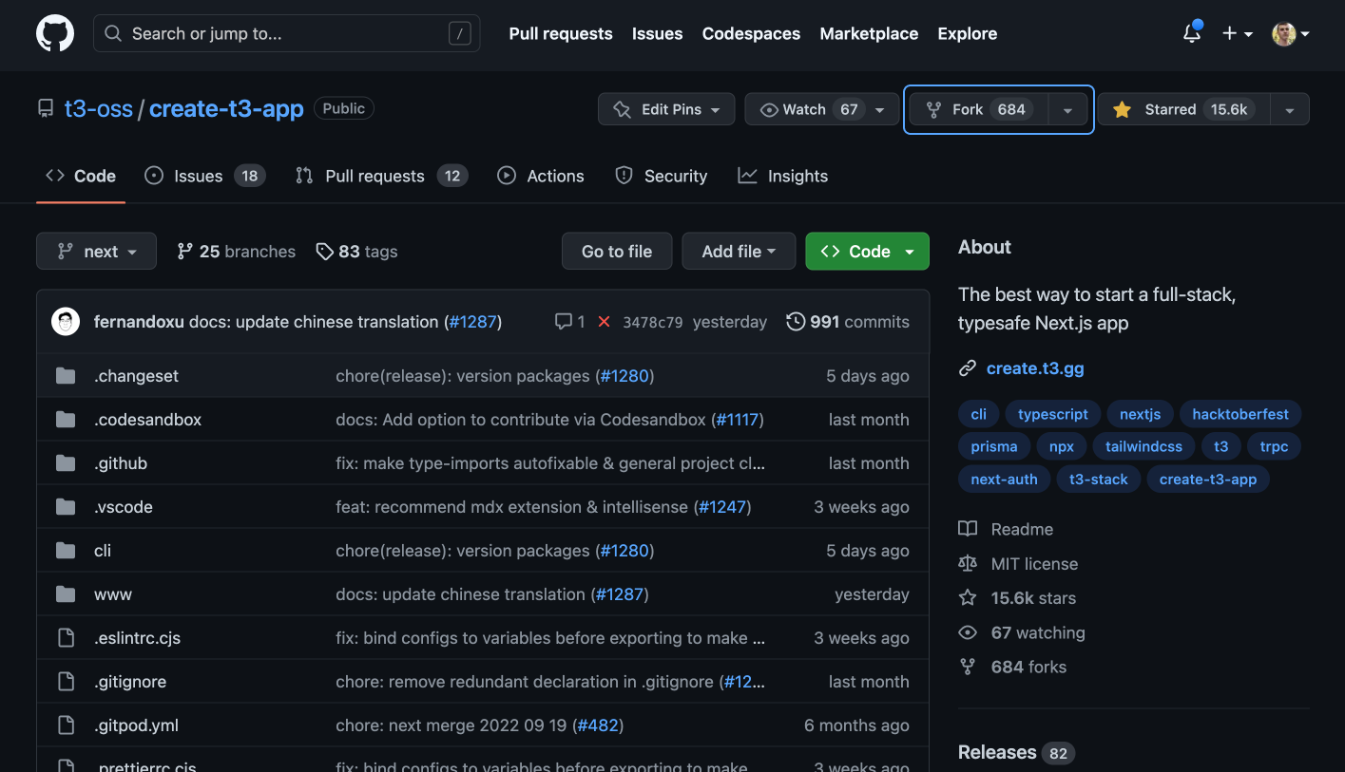Open the repo Pull requests tab
Image resolution: width=1345 pixels, height=772 pixels.
381,176
